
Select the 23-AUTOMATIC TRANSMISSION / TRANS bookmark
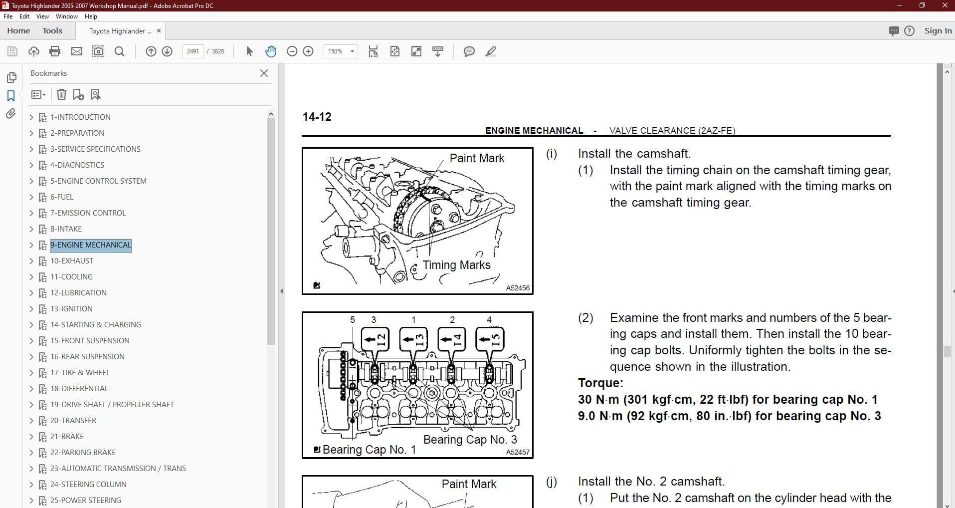pos(118,469)
